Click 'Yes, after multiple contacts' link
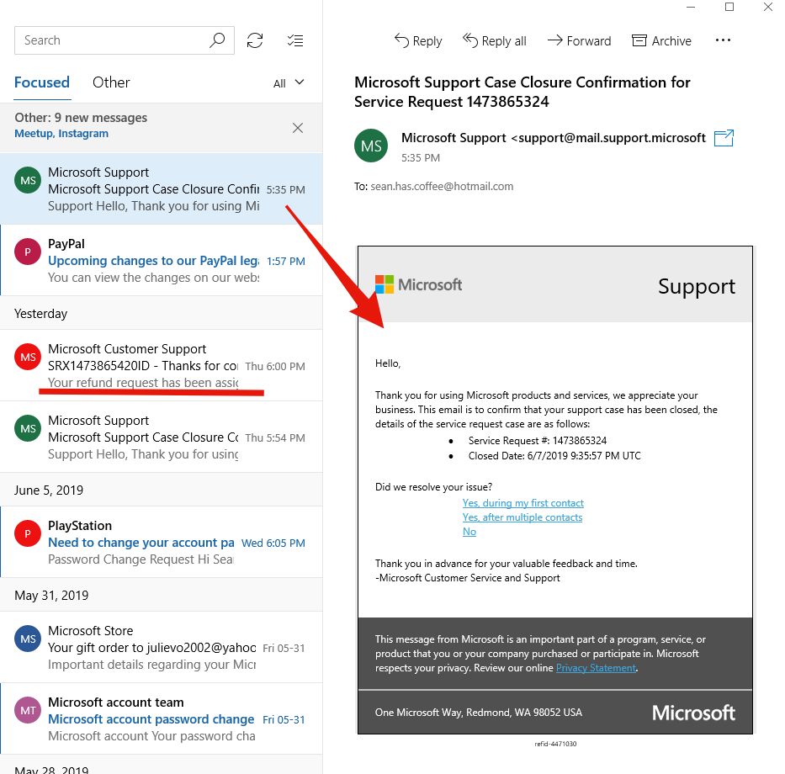This screenshot has height=774, width=785. [522, 517]
